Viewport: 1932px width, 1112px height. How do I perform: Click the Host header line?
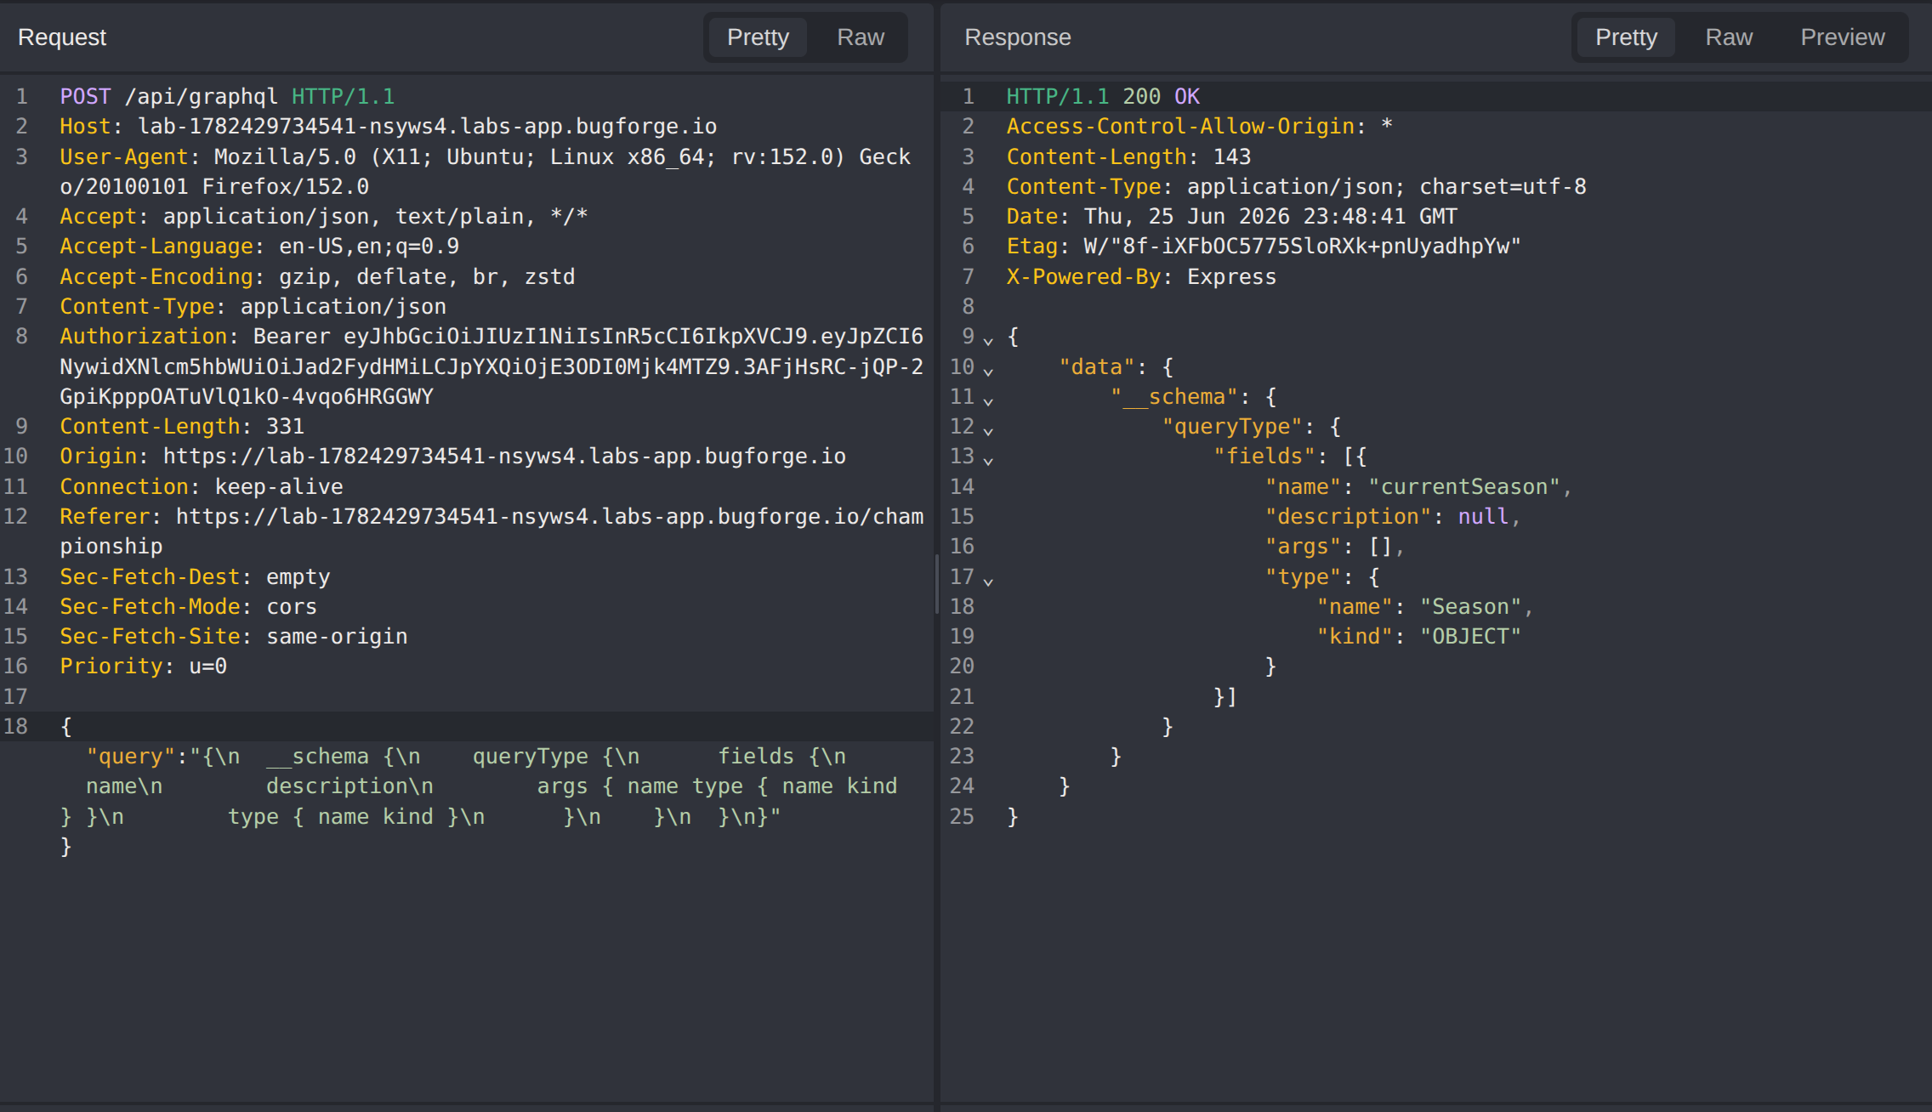click(389, 127)
